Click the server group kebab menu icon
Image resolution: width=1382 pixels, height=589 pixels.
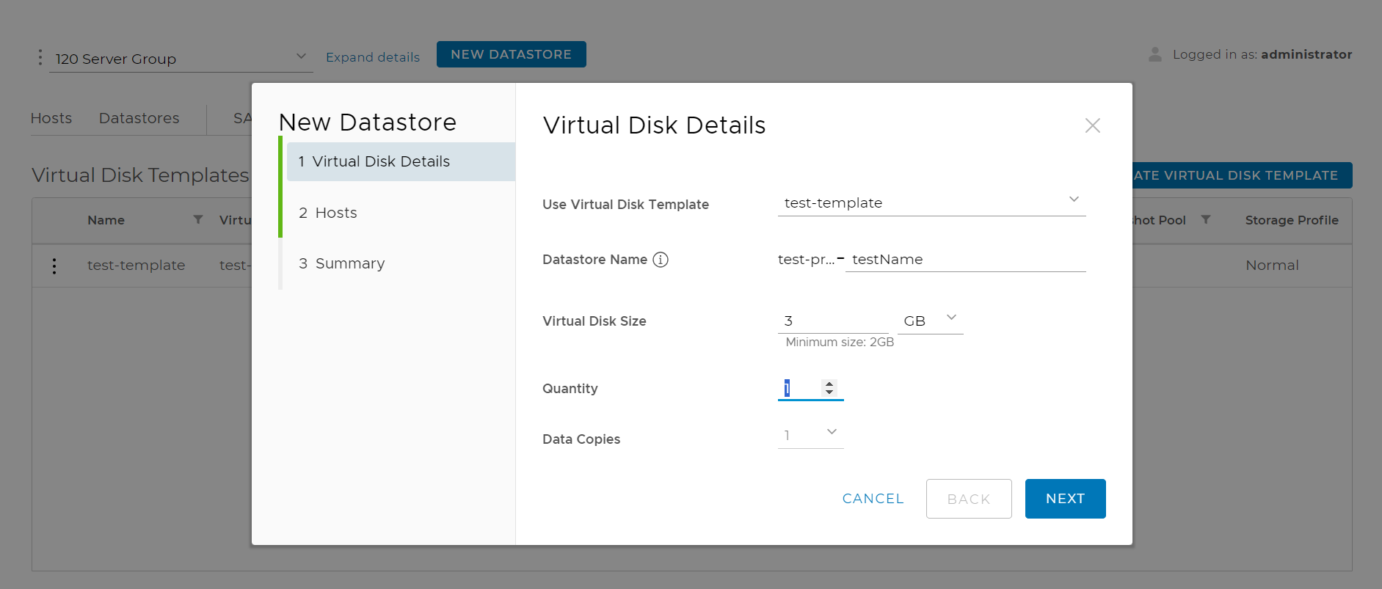click(40, 57)
